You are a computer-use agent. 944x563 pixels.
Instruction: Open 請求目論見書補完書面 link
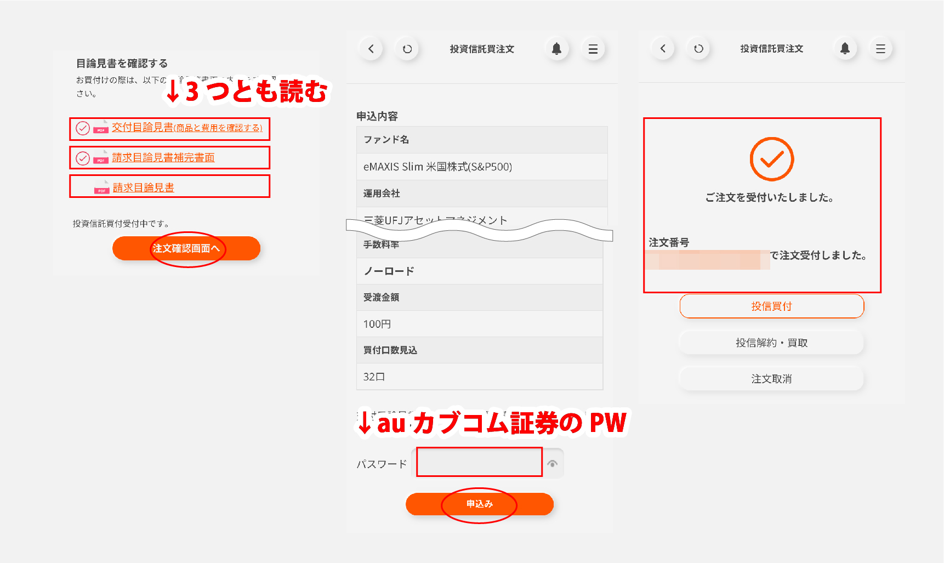click(163, 157)
